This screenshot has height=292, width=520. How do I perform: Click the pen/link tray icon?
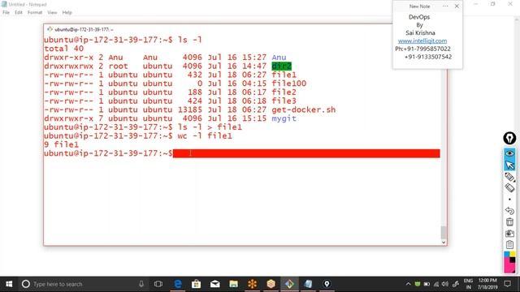(456, 284)
